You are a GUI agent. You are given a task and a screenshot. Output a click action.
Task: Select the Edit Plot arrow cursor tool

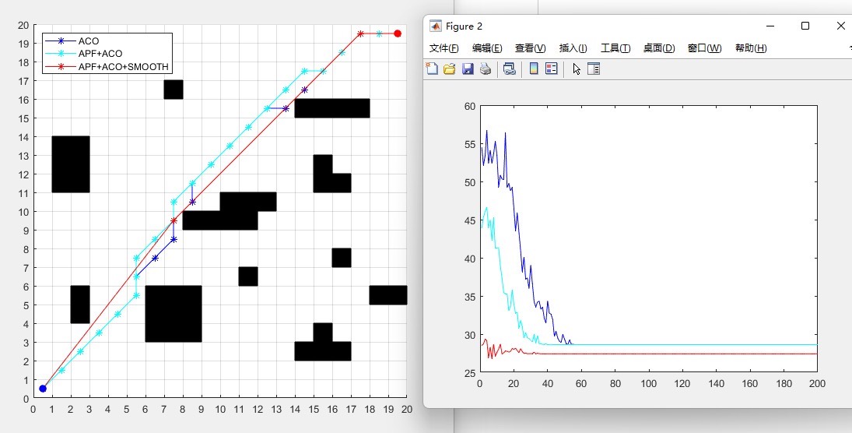tap(577, 69)
